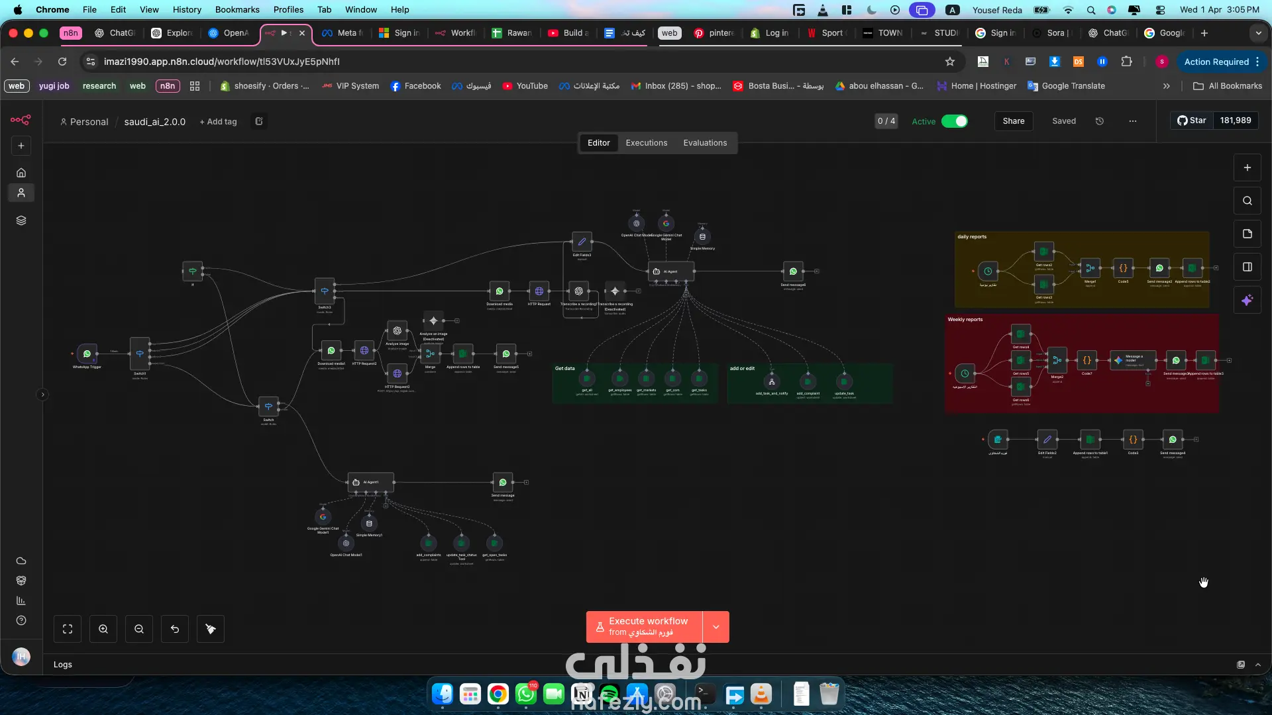Viewport: 1272px width, 715px height.
Task: Select the AI Agent node
Action: coord(671,271)
